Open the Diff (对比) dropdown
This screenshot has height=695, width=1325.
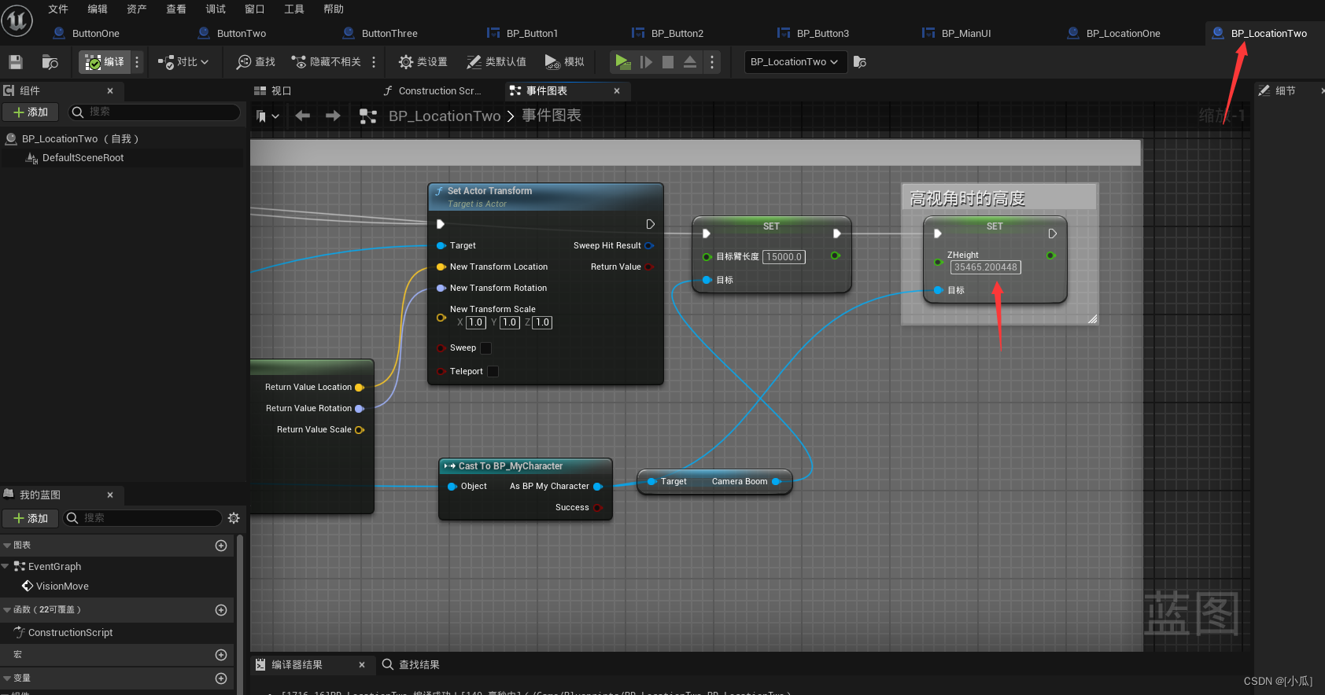(x=183, y=62)
